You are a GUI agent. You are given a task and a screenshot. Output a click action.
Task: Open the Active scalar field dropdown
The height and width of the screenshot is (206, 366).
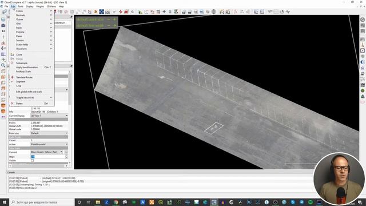49,144
